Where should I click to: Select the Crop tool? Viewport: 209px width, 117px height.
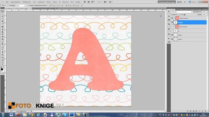pos(2,21)
